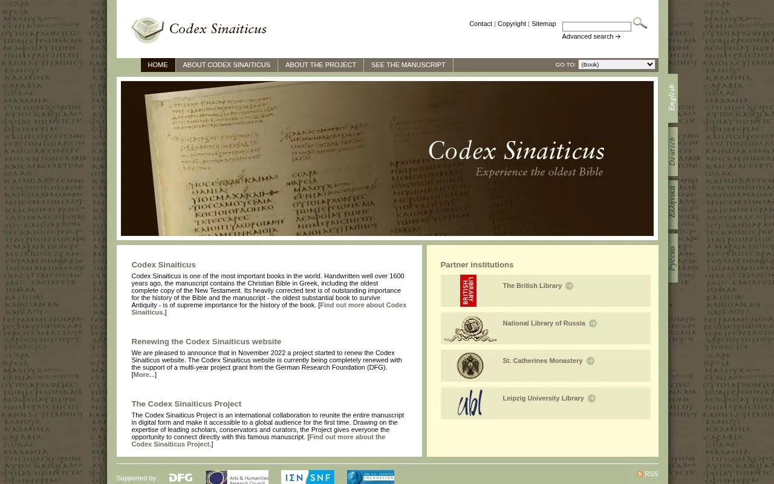Click 'Renewing the Codex Sinaiticus website' heading
774x484 pixels.
click(x=206, y=342)
